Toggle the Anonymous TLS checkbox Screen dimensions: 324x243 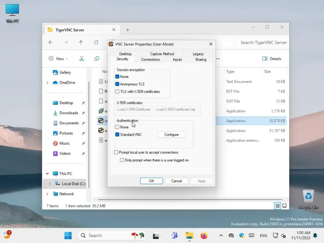117,84
